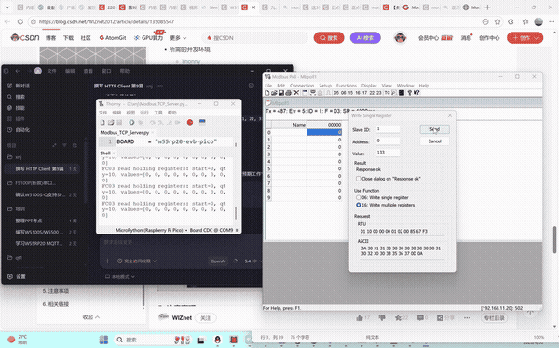The width and height of the screenshot is (559, 348).
Task: Click the X delete icon in Modbus Poll toolbar
Action: (296, 93)
